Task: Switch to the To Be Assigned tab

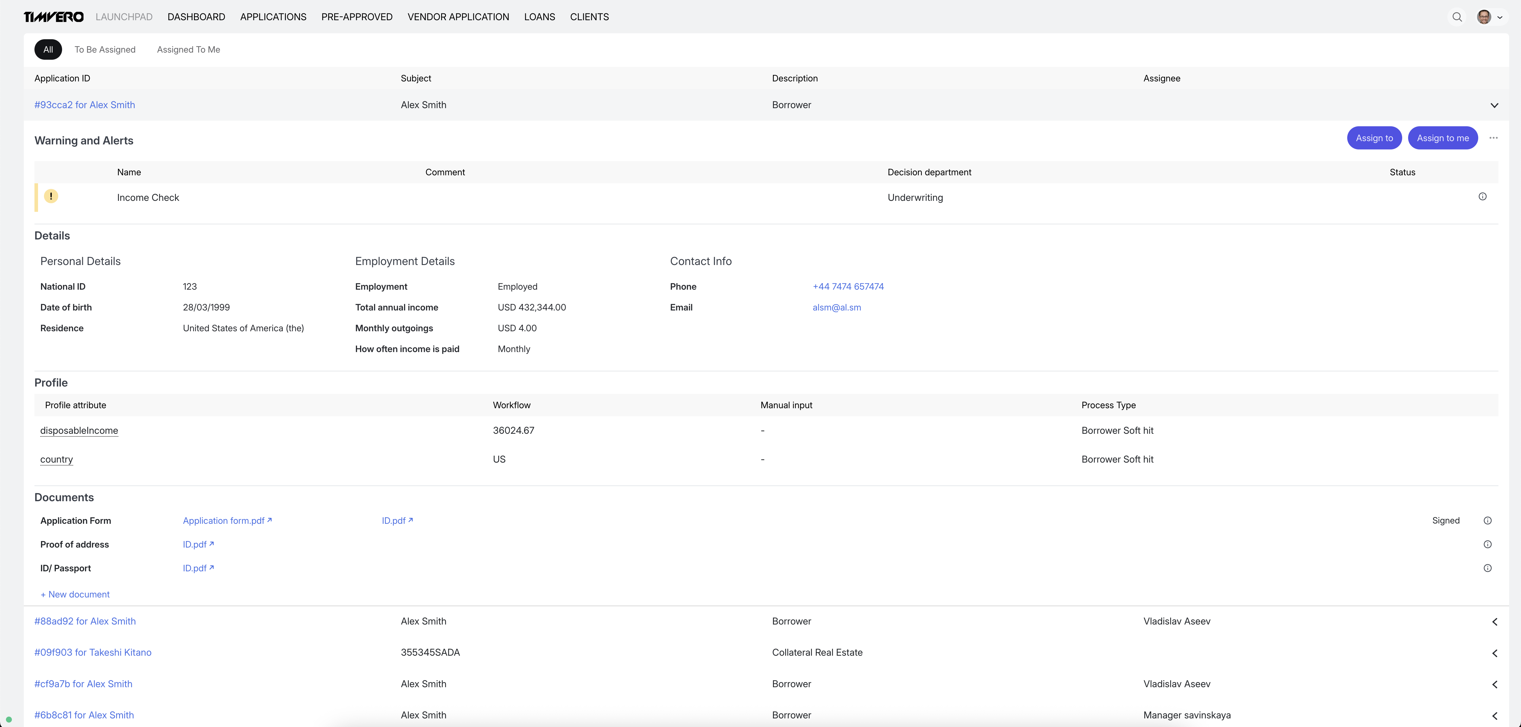Action: point(105,50)
